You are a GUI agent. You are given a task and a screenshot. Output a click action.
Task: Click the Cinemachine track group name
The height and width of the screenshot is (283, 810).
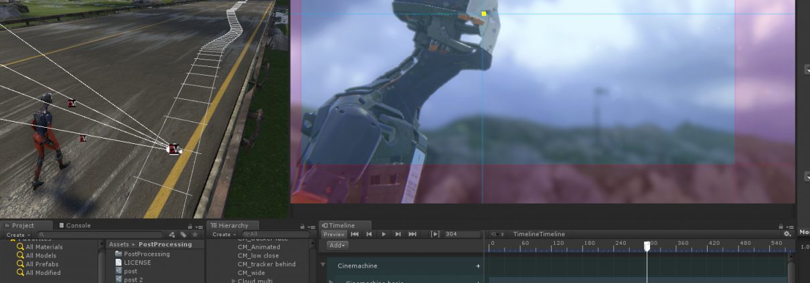357,266
